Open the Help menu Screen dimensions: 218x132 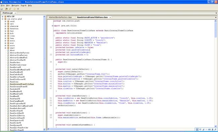(30, 6)
